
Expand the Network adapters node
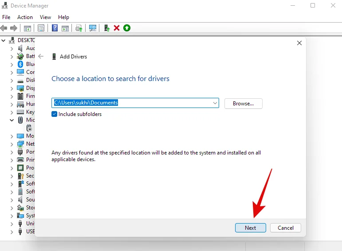click(12, 144)
